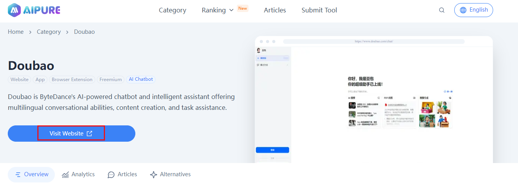Viewport: 518px width, 184px height.
Task: Switch to the Articles tab below
Action: [122, 174]
